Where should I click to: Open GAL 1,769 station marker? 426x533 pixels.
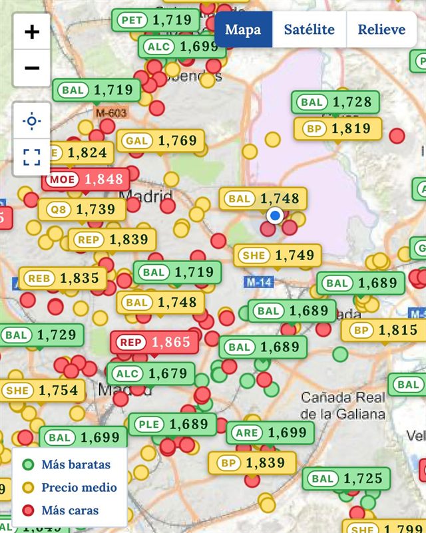pyautogui.click(x=160, y=140)
